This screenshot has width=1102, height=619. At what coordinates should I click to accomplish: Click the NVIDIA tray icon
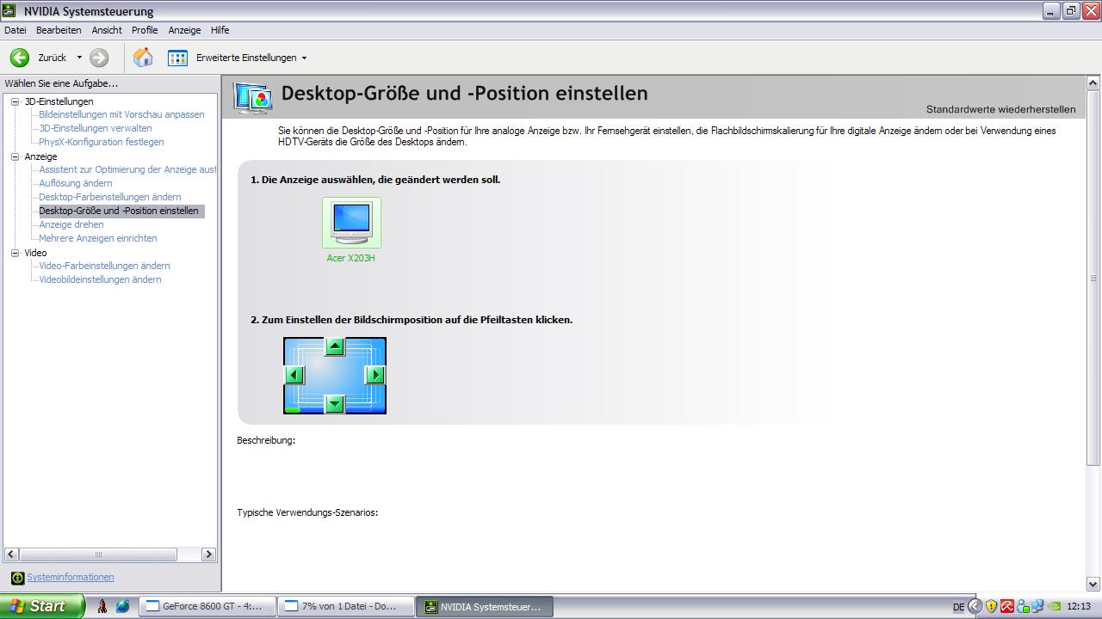click(x=1054, y=606)
